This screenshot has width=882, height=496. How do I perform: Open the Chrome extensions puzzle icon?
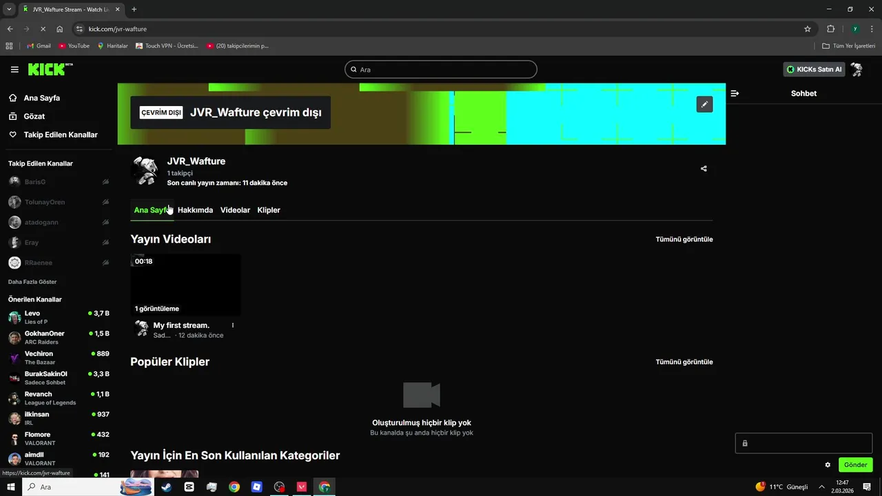pyautogui.click(x=830, y=29)
